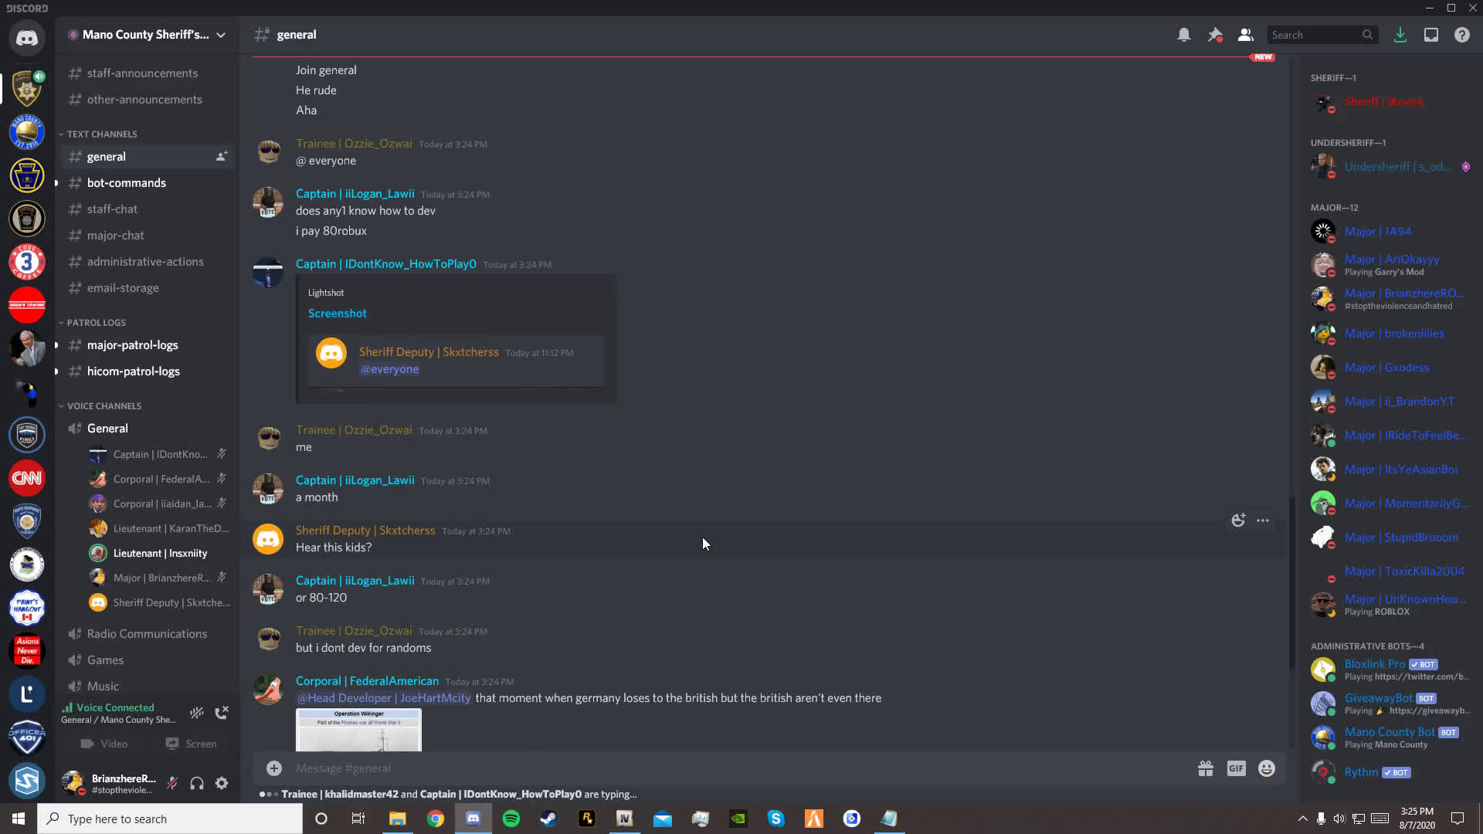Viewport: 1483px width, 834px height.
Task: Add reaction to Skxtcherss message
Action: click(x=1238, y=520)
